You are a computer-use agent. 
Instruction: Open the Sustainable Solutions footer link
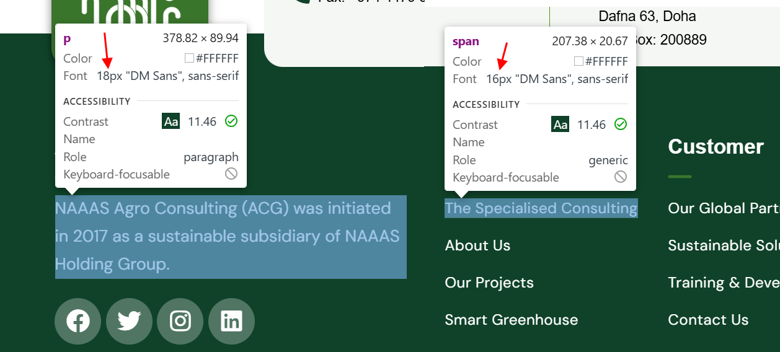tap(724, 245)
